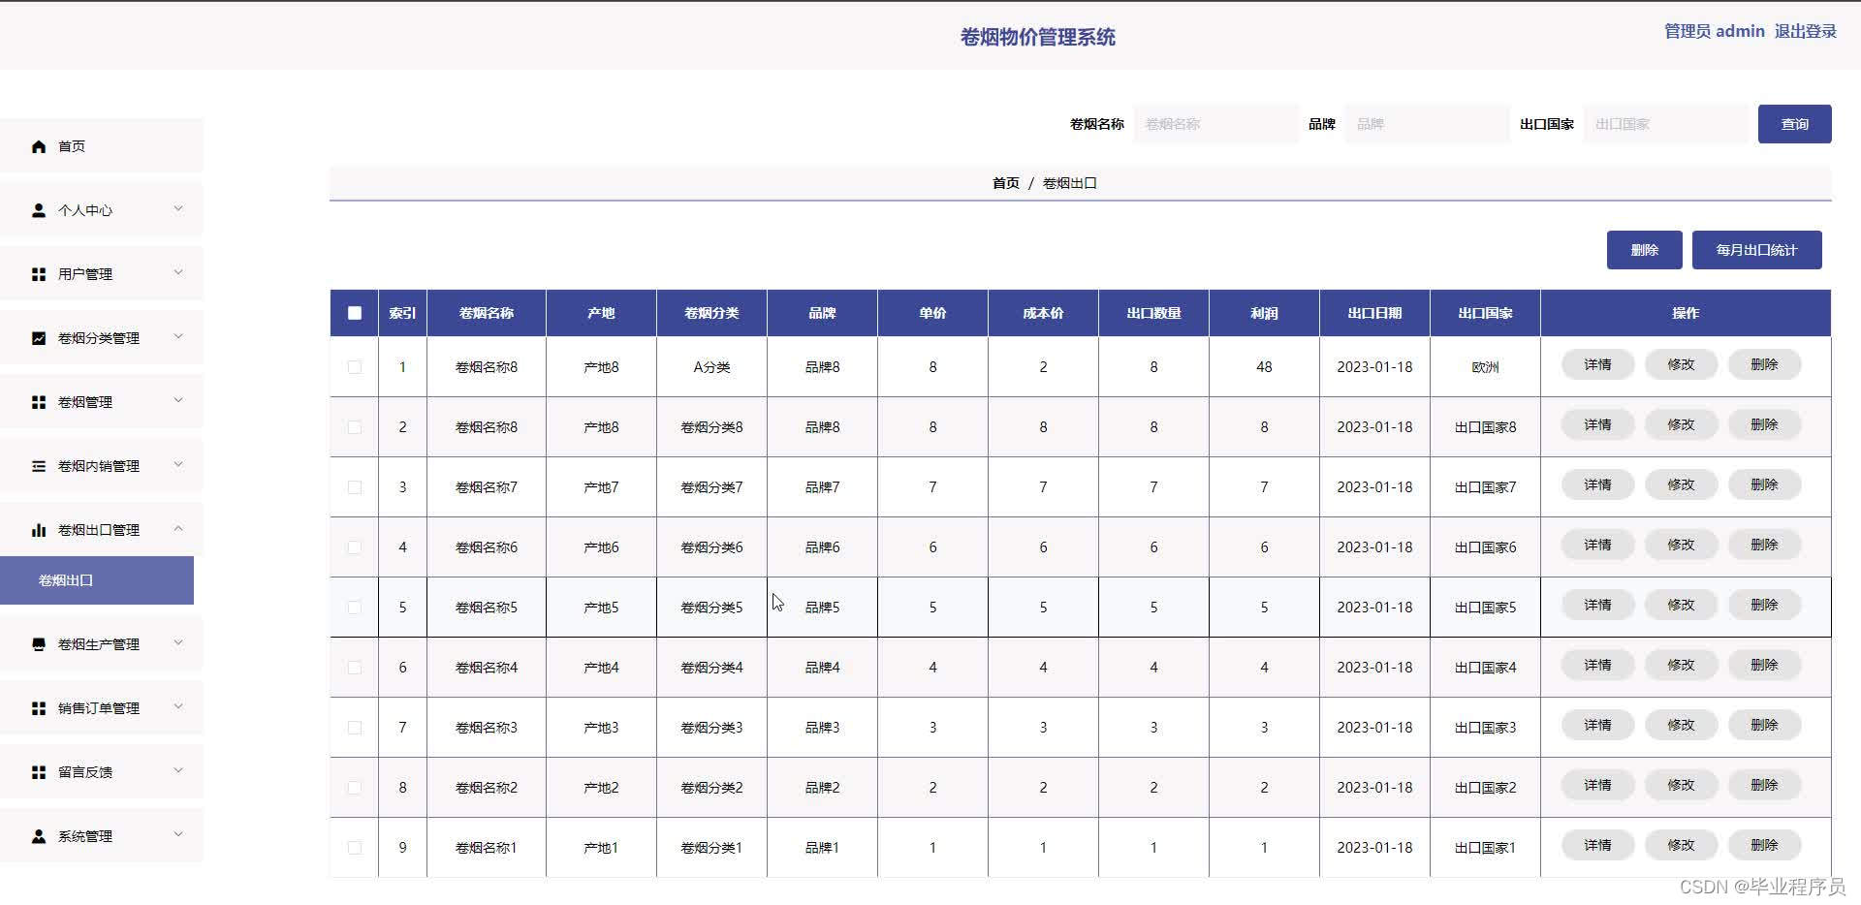Click the 卷烟出口 breadcrumb text
The image size is (1861, 905).
pyautogui.click(x=1069, y=183)
